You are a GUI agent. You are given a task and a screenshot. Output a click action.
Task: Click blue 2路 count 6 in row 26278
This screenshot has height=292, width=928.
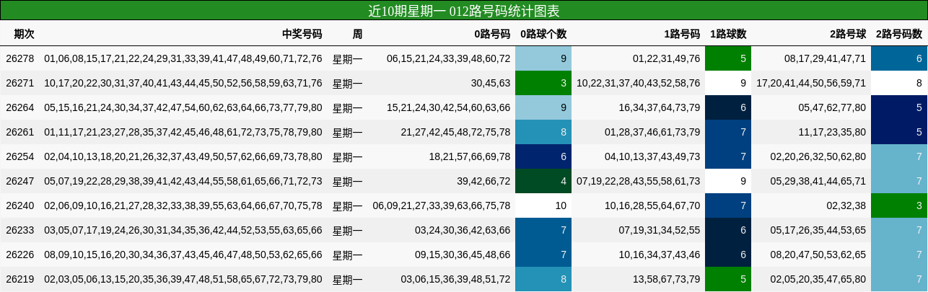click(x=899, y=58)
